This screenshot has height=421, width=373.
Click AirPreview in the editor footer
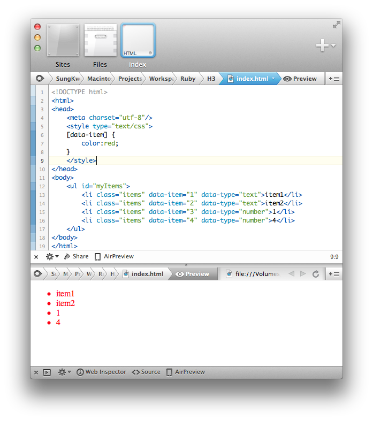pos(114,256)
